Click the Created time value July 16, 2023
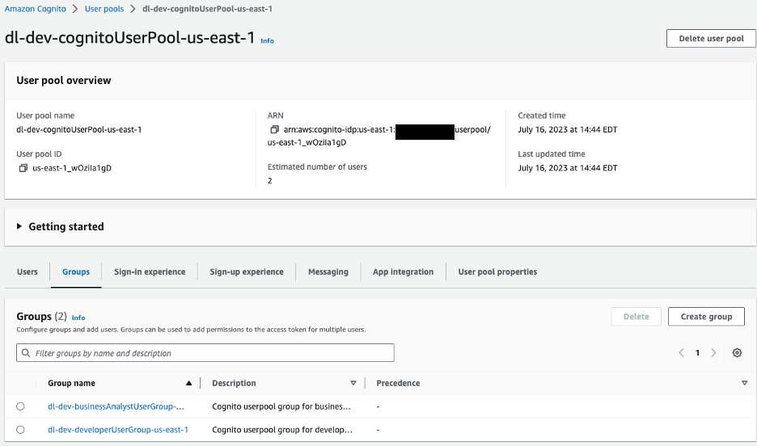The image size is (757, 446). 568,129
